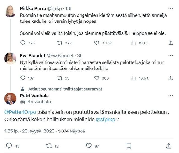View analytics of Riikka Purra's tweet

tap(134, 43)
